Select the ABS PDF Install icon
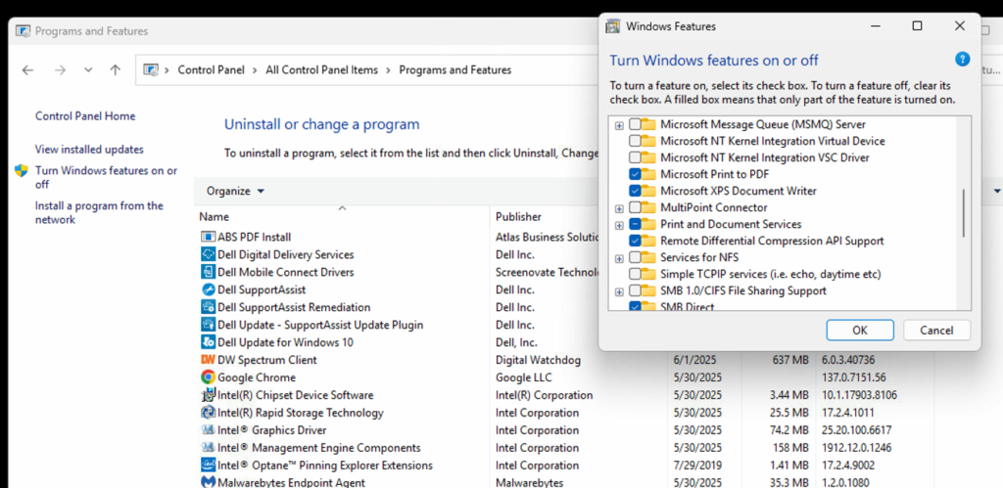The image size is (1003, 488). tap(208, 237)
